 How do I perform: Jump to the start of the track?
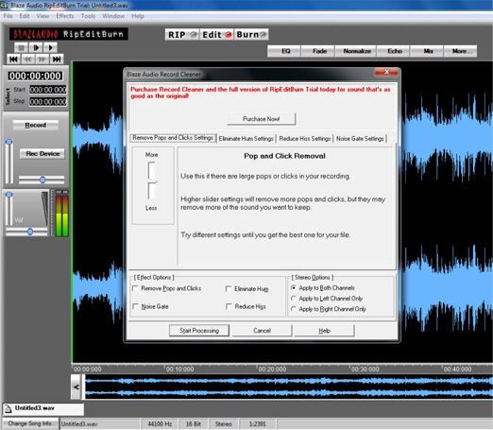point(13,60)
